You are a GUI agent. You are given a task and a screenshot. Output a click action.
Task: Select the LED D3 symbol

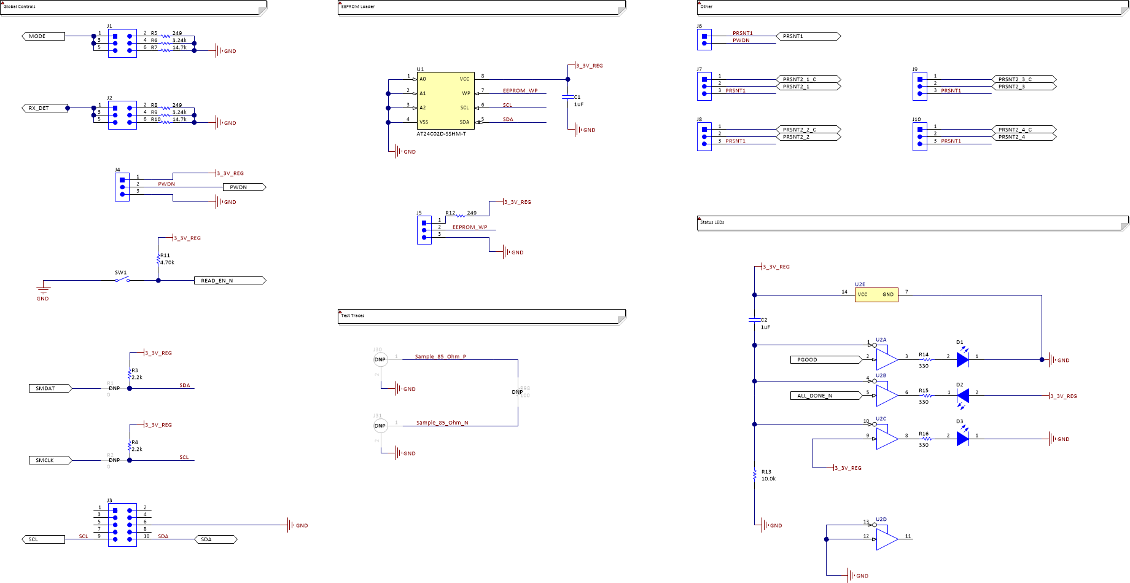coord(962,439)
